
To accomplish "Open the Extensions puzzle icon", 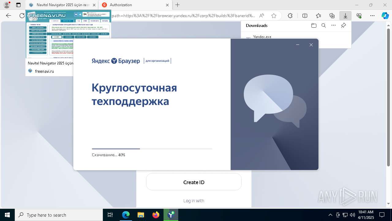I will tap(290, 16).
